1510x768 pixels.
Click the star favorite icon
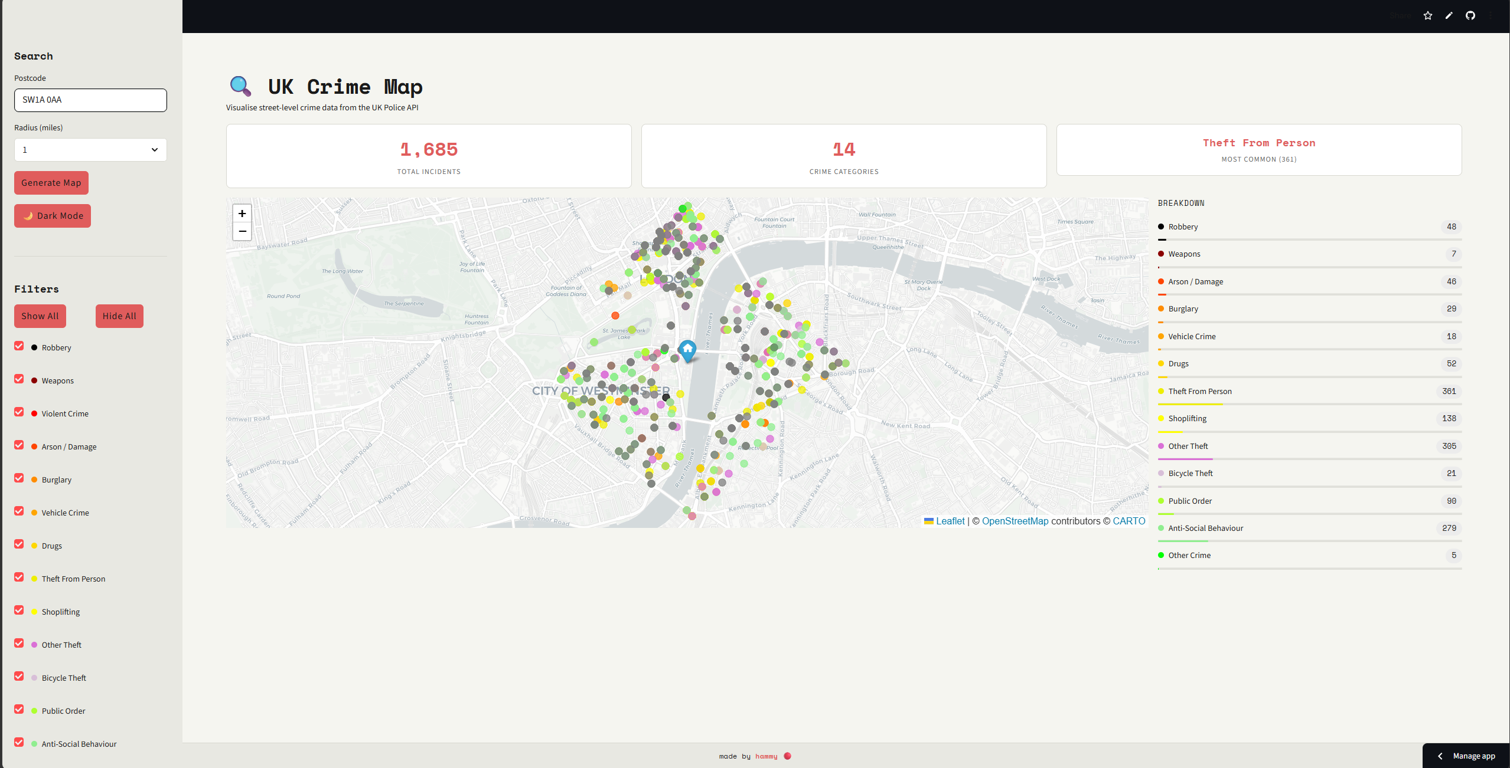tap(1427, 16)
